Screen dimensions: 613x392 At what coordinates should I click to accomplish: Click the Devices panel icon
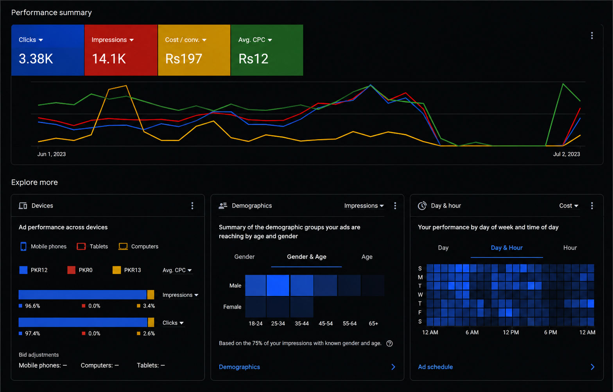[23, 206]
